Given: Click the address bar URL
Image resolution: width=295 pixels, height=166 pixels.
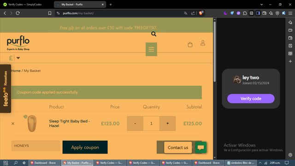Looking at the screenshot, I should coord(78,13).
